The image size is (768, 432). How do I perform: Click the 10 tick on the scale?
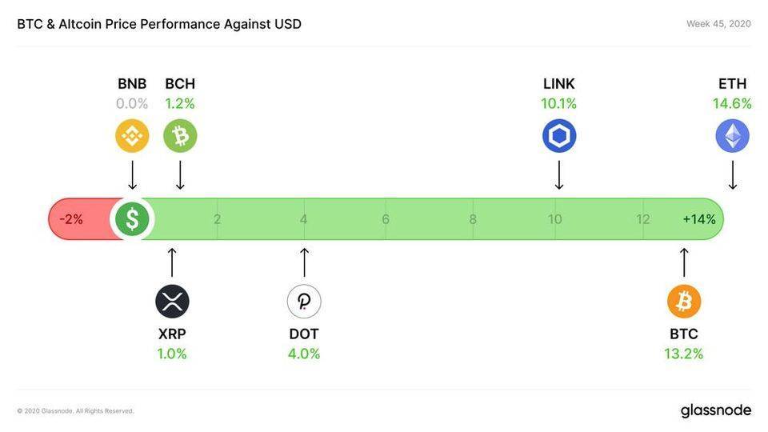555,219
